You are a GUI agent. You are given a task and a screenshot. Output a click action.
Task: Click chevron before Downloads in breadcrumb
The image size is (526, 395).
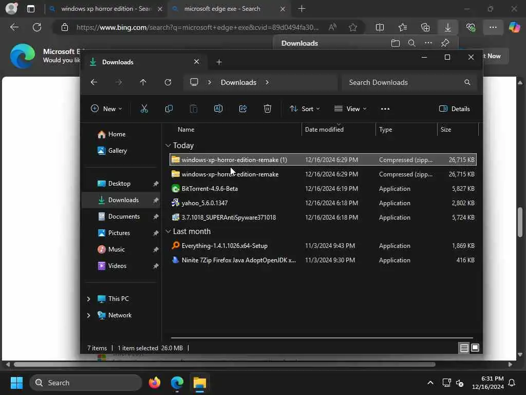click(210, 82)
